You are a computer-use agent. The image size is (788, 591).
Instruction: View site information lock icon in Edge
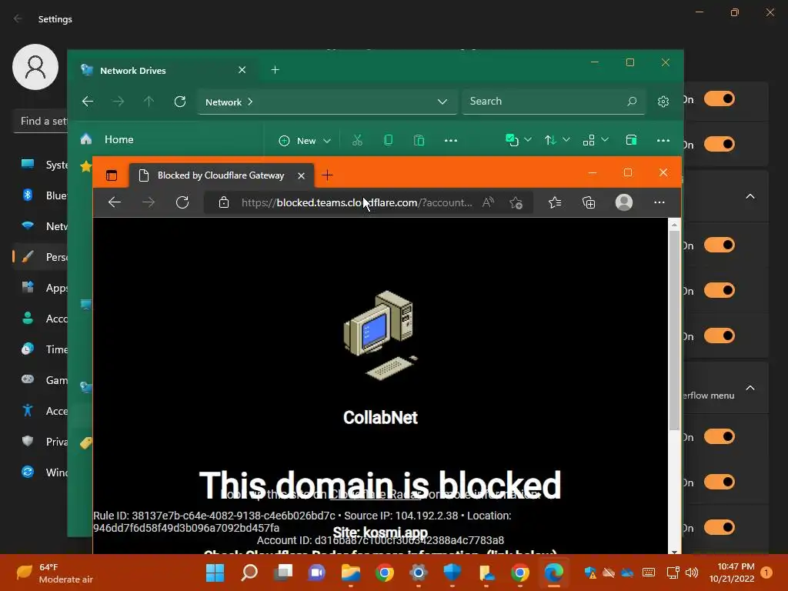(x=224, y=202)
